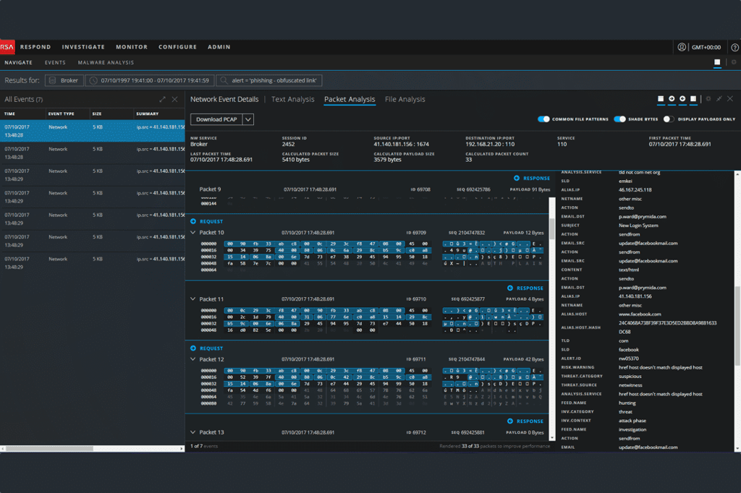
Task: Collapse Packet 10 using its chevron
Action: 192,233
